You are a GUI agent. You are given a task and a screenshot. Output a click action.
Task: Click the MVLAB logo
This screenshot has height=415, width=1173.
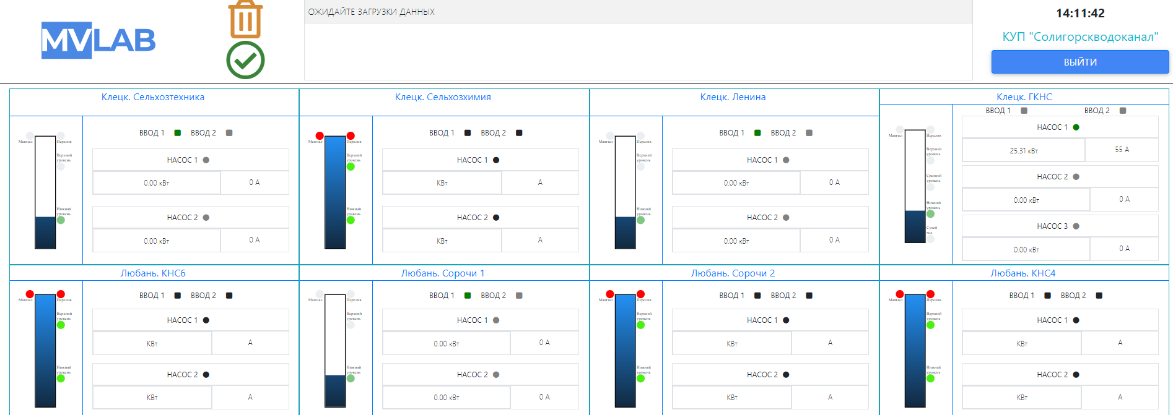tap(98, 41)
